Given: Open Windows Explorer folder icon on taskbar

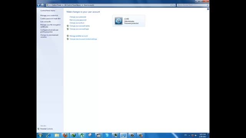Looking at the screenshot, I should [57, 135].
